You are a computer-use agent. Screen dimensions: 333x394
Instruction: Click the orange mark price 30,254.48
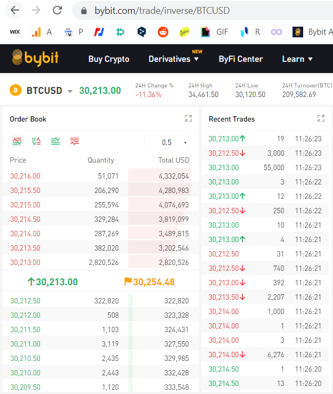(x=149, y=282)
